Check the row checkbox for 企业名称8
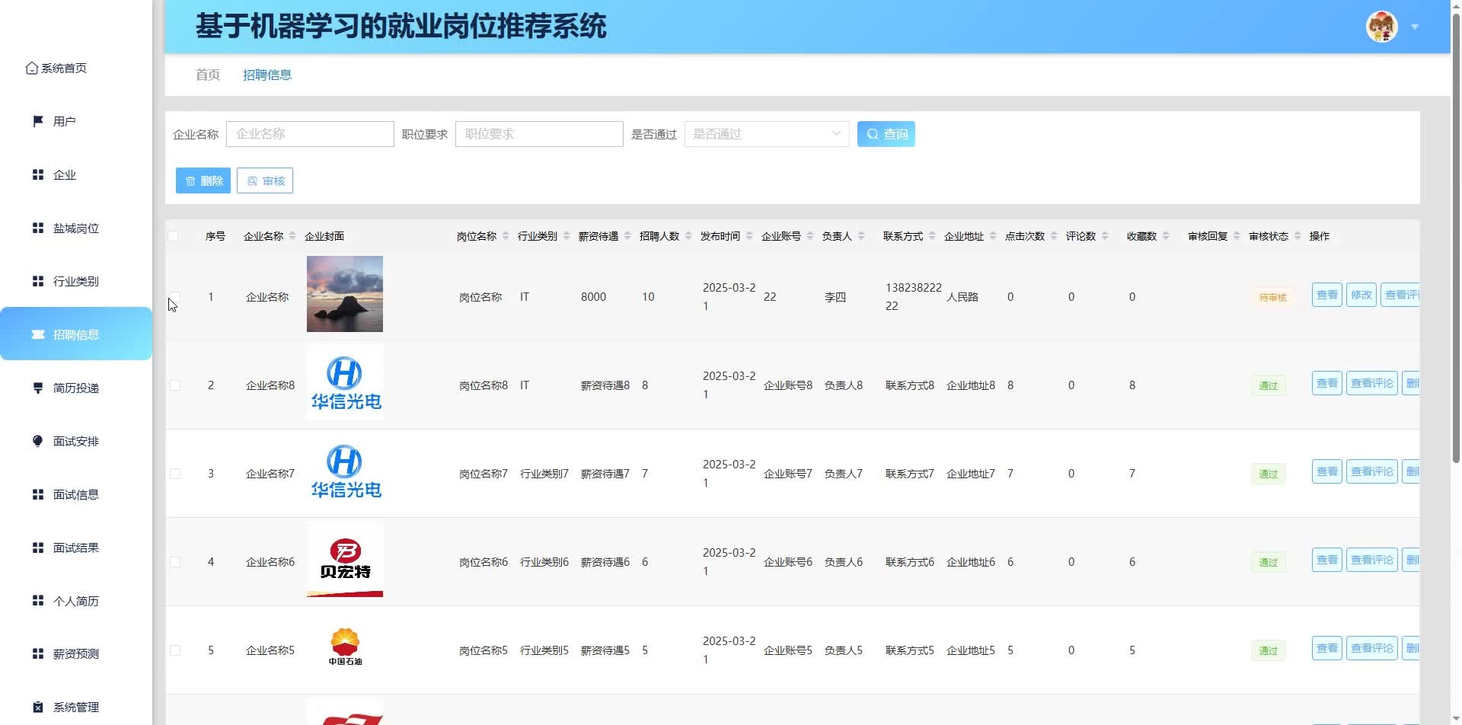 click(175, 385)
